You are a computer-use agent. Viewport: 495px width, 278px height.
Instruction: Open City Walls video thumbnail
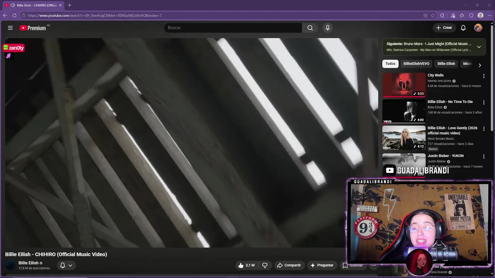(x=404, y=85)
